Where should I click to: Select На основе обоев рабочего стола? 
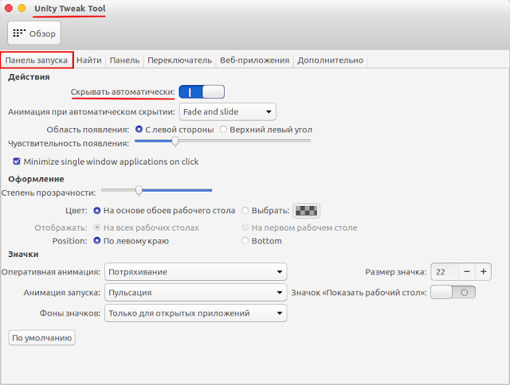pyautogui.click(x=164, y=211)
